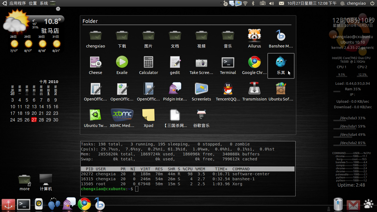Open the power session menu
The width and height of the screenshot is (377, 212).
[372, 3]
